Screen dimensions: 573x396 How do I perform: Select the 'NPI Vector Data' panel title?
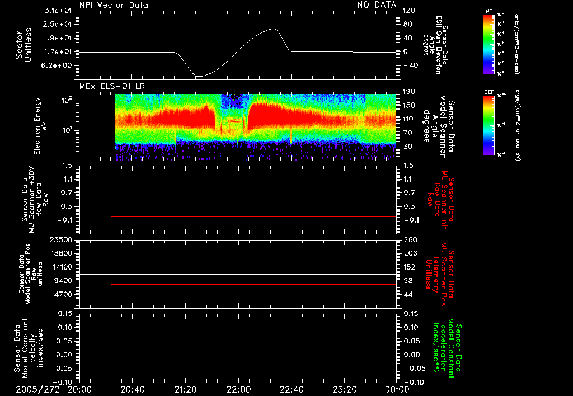tap(114, 5)
